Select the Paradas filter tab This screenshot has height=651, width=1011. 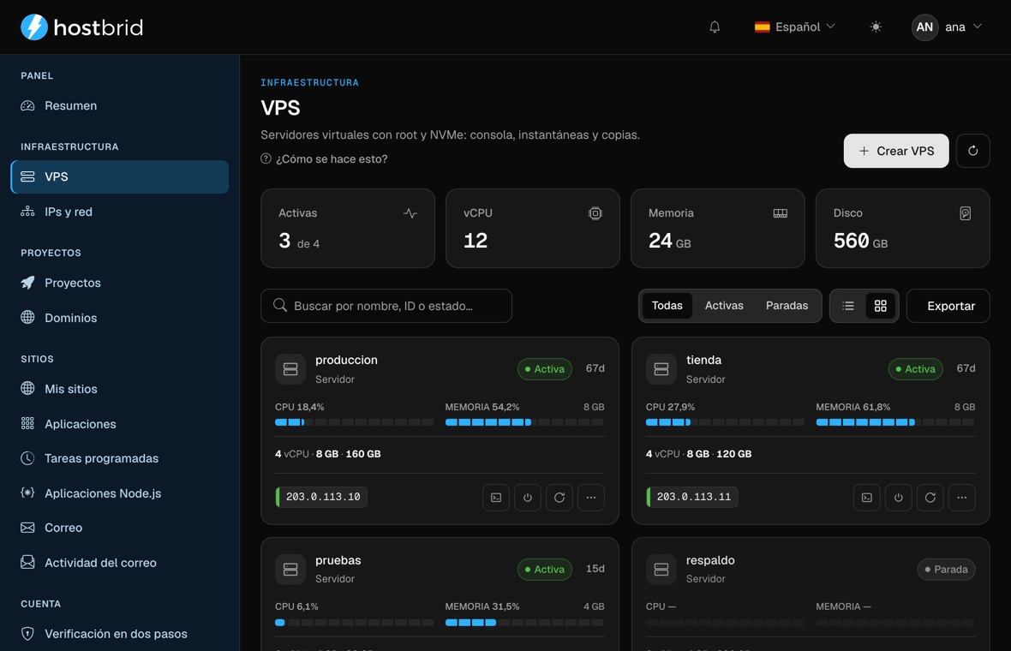point(787,306)
